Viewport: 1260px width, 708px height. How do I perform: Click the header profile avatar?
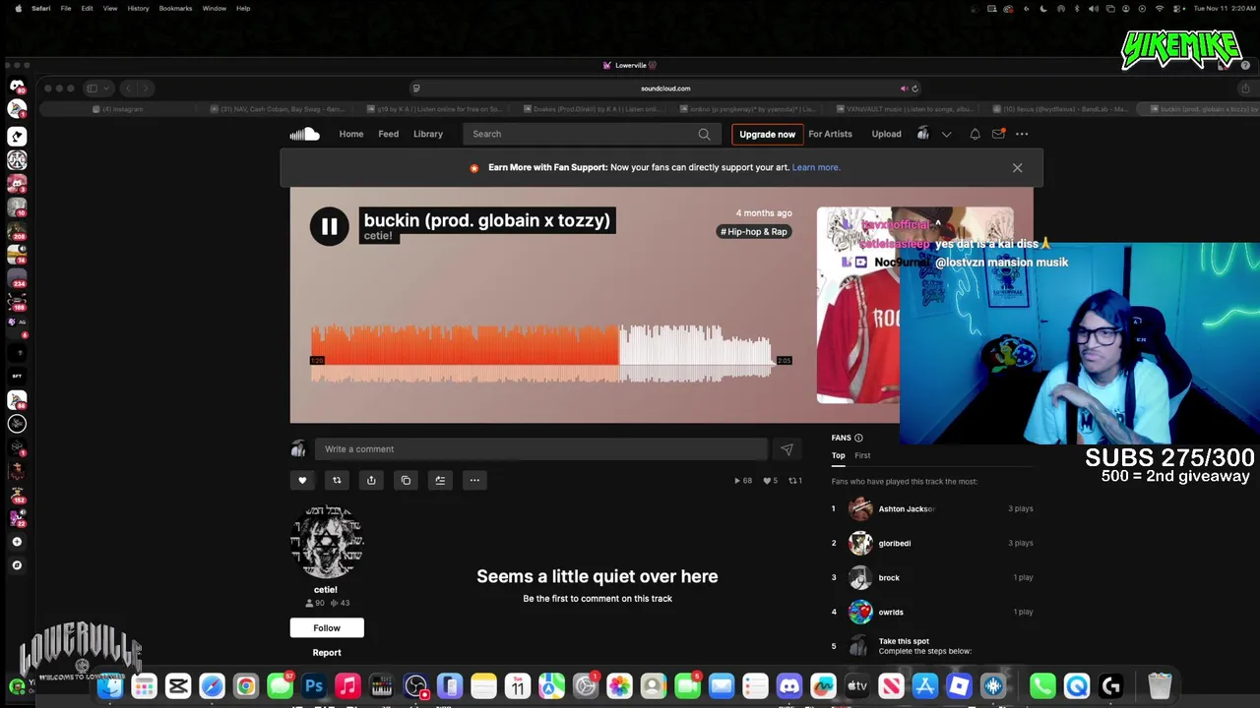point(922,134)
